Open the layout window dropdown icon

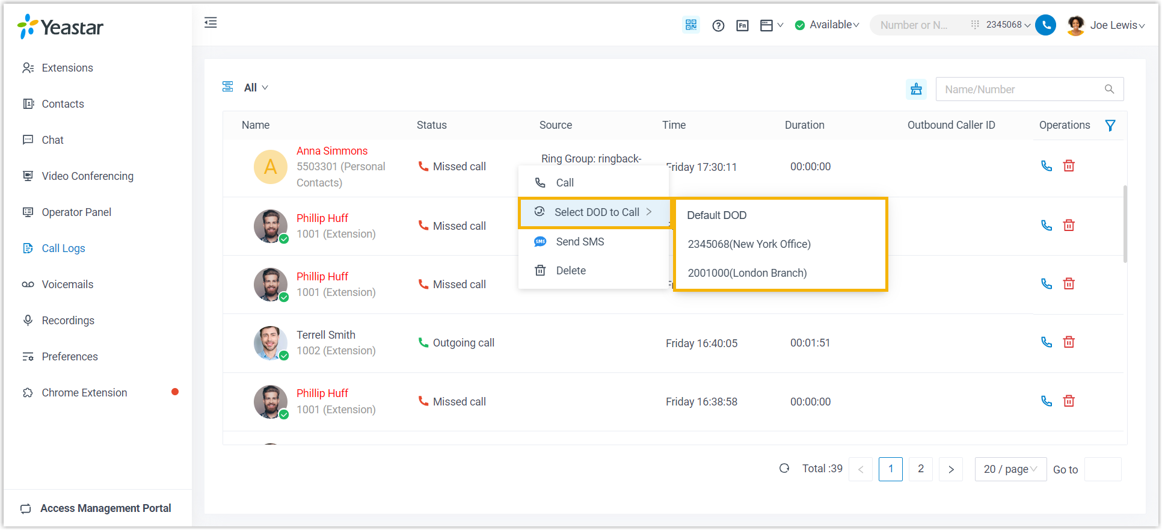pyautogui.click(x=772, y=25)
